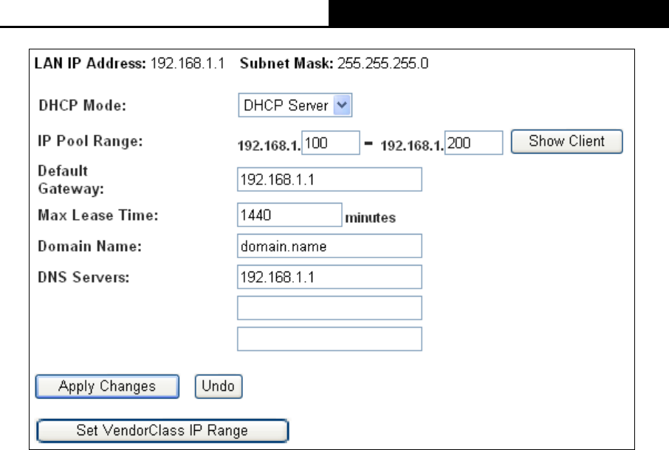Click the Subnet Mask value 255.255.255.0
This screenshot has width=669, height=450.
pos(382,63)
